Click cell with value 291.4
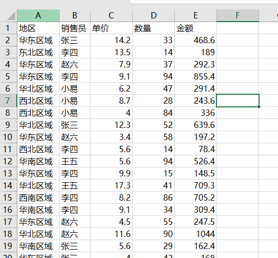Screen dimensions: 278x258 click(195, 88)
